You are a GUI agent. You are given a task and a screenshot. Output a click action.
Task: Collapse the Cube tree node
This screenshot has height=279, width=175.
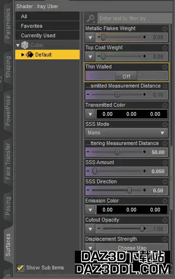(18, 45)
